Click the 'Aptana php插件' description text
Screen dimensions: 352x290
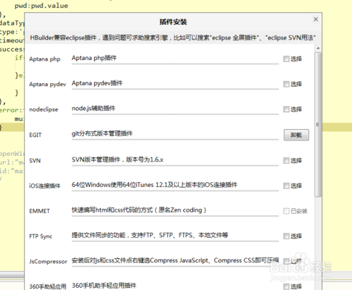click(x=94, y=58)
